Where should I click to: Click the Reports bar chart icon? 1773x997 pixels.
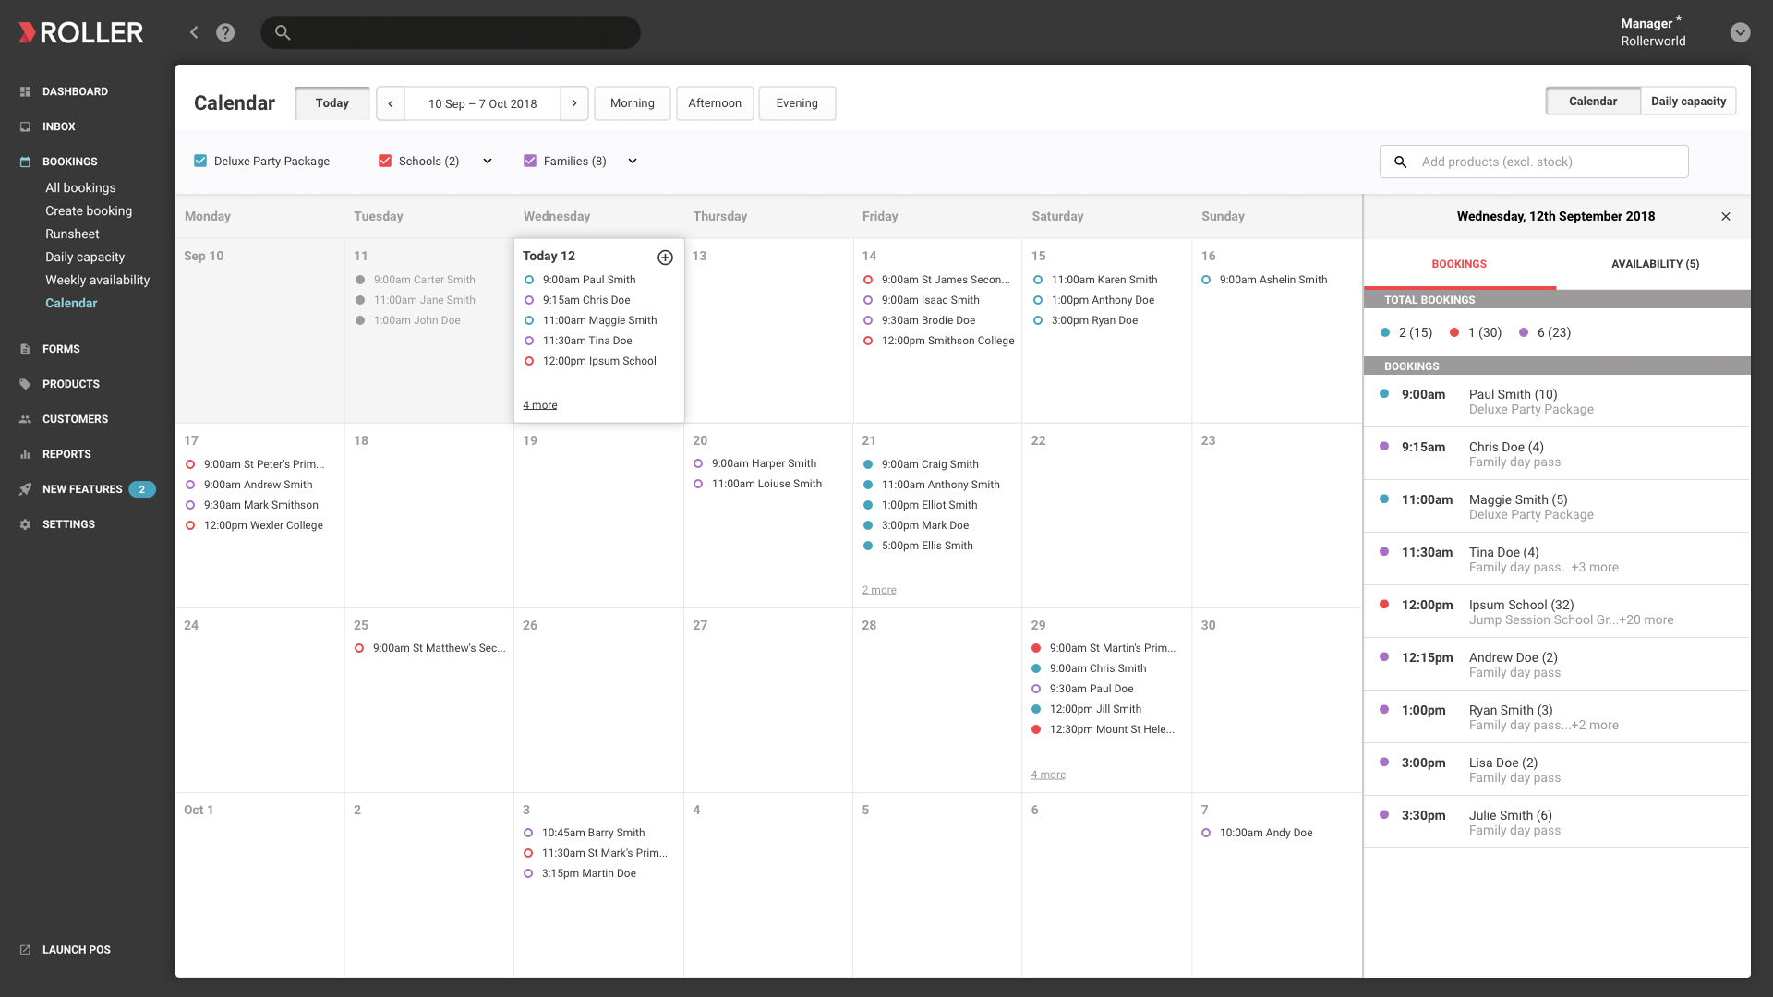tap(25, 454)
